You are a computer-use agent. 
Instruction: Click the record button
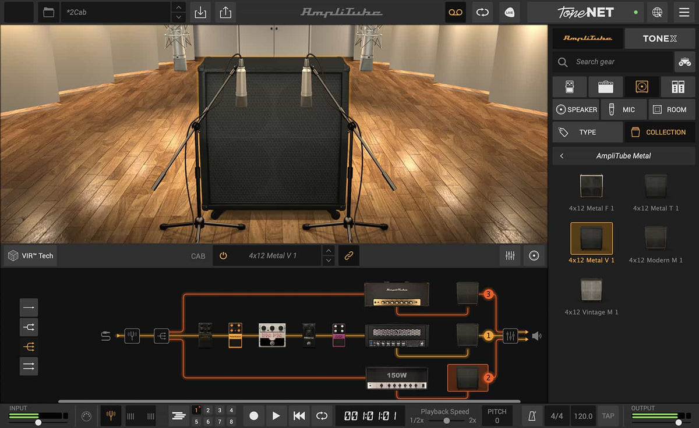tap(253, 416)
